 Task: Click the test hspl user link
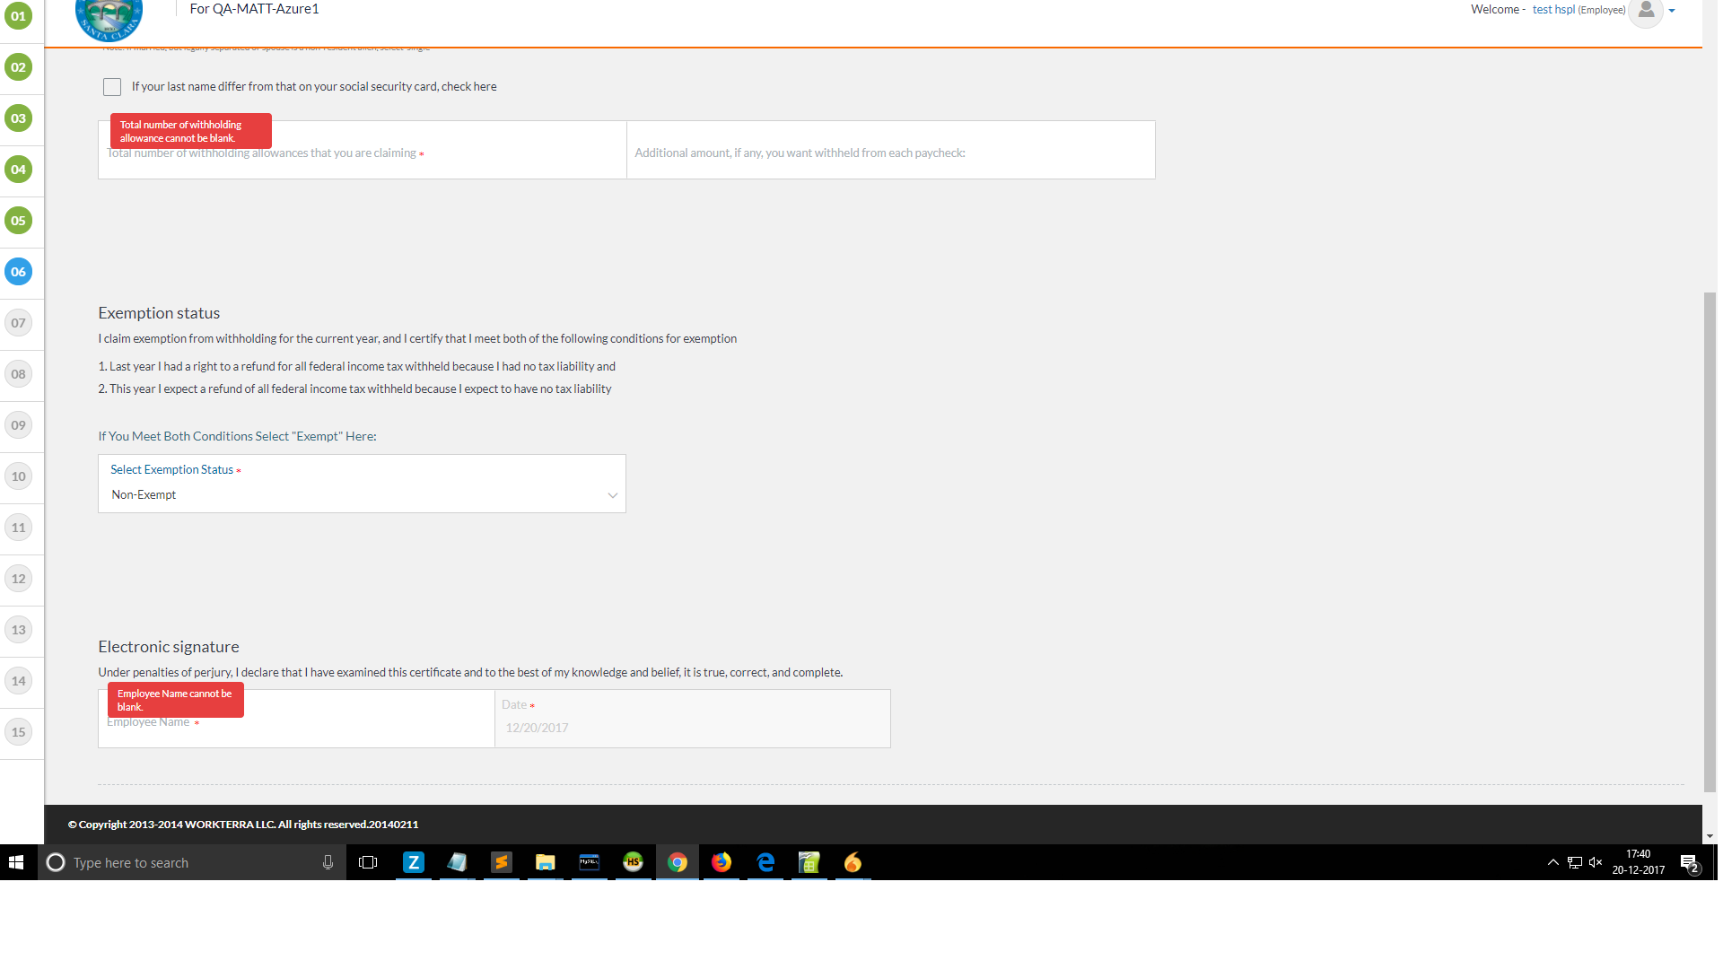[1553, 10]
